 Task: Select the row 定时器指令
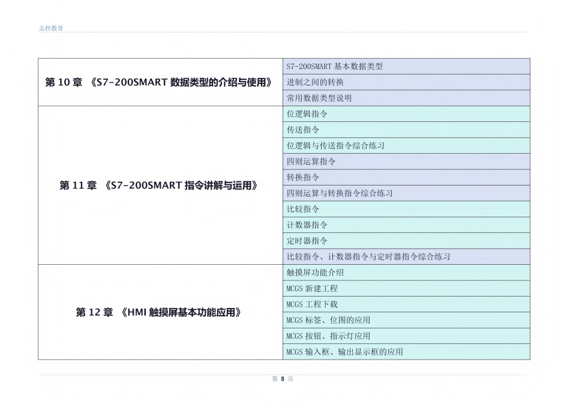(x=406, y=241)
